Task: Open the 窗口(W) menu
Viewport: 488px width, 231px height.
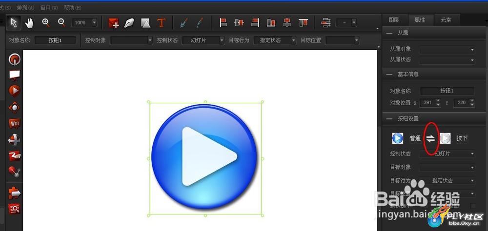Action: 49,7
